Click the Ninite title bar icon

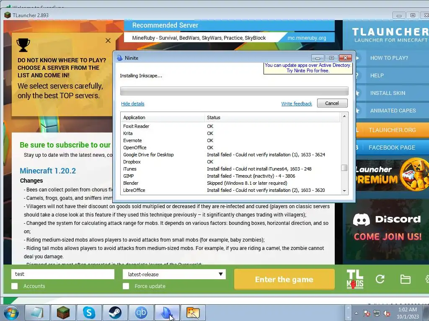pos(119,58)
